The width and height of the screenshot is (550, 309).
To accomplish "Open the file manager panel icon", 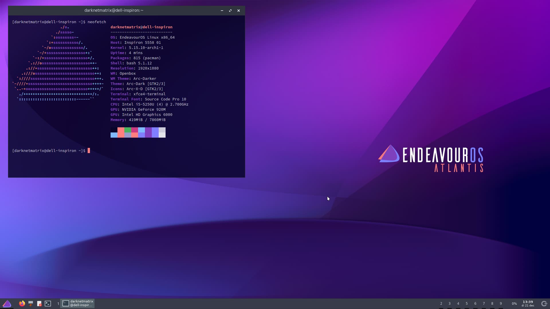I will click(x=31, y=304).
